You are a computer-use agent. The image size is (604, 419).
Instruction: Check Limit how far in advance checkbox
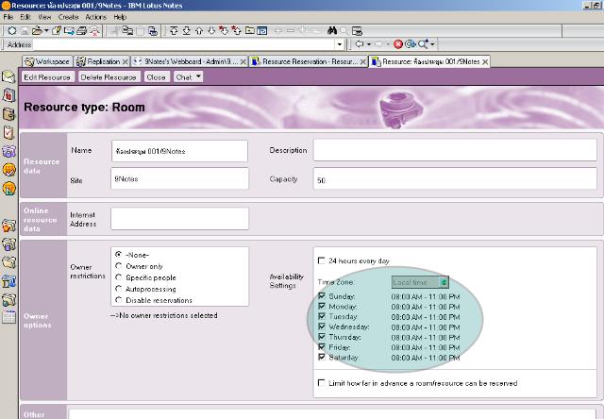pos(321,383)
